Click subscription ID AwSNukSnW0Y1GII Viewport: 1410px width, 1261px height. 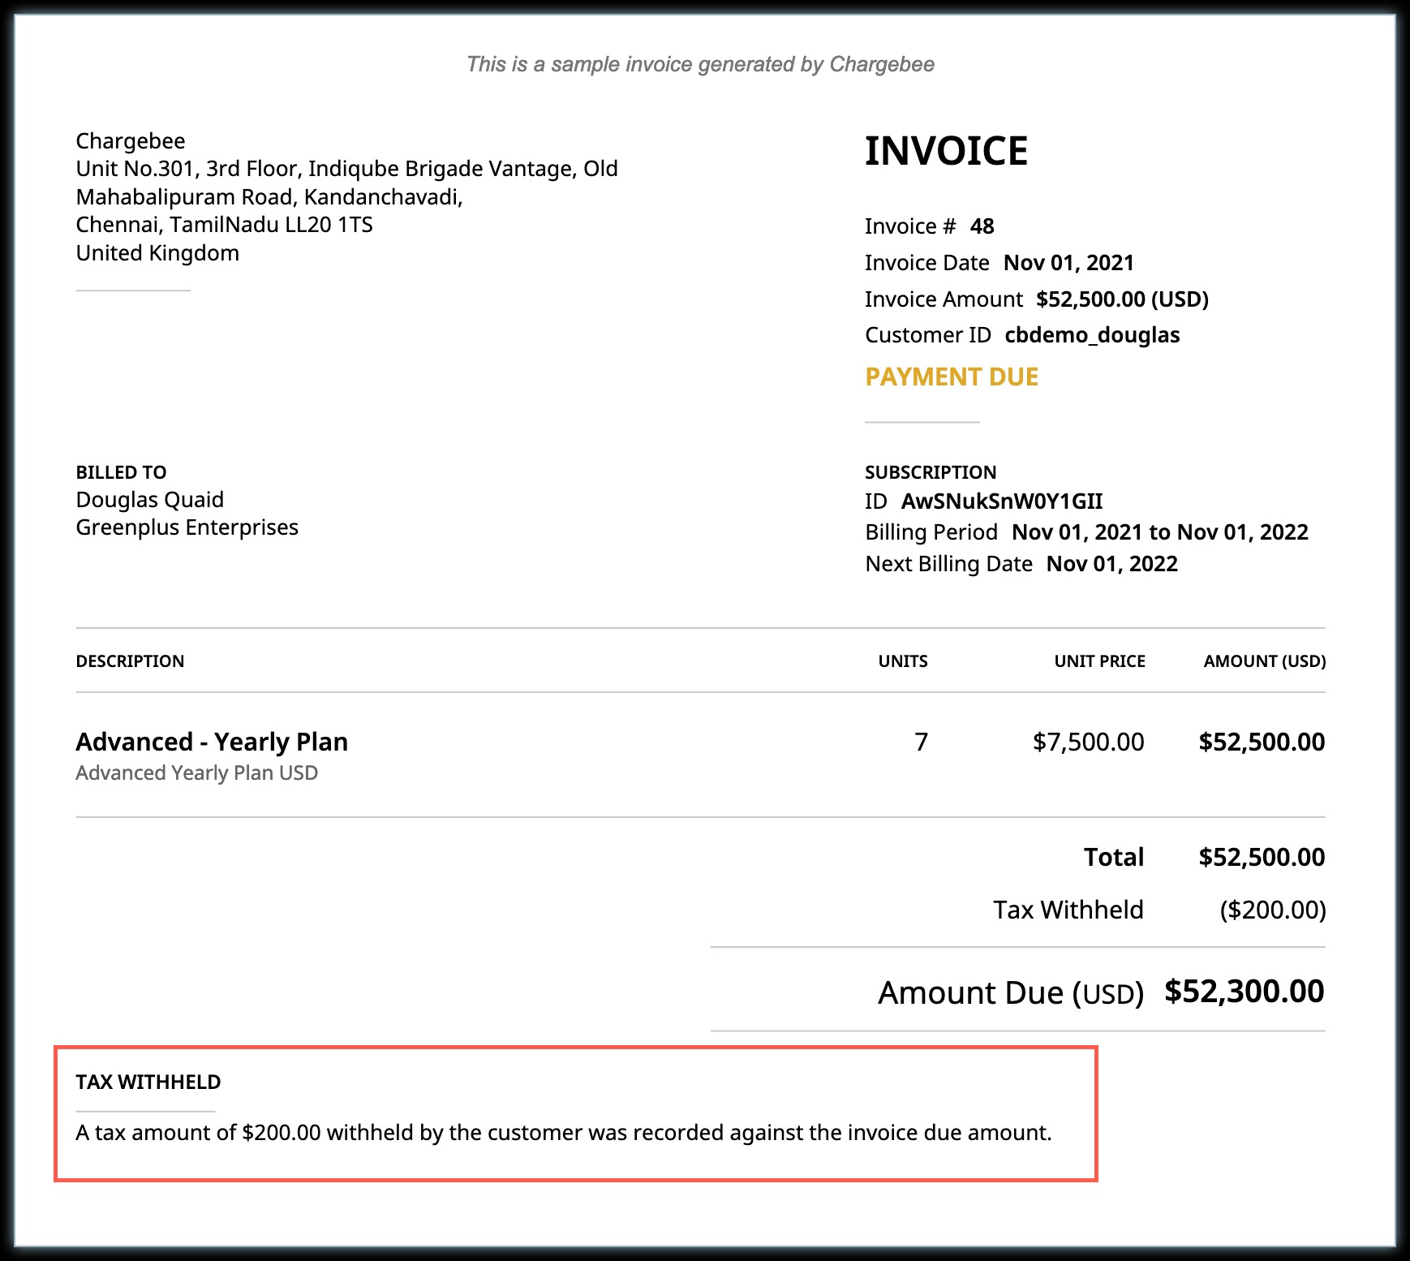(1002, 501)
